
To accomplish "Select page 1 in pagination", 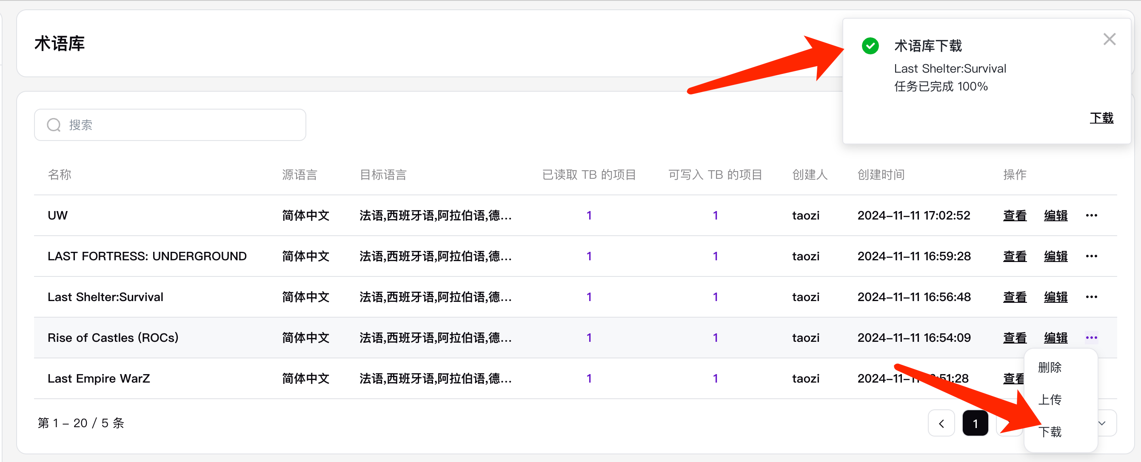I will coord(975,423).
